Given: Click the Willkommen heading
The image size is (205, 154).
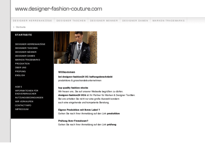Looking at the screenshot, I should pos(67,72).
